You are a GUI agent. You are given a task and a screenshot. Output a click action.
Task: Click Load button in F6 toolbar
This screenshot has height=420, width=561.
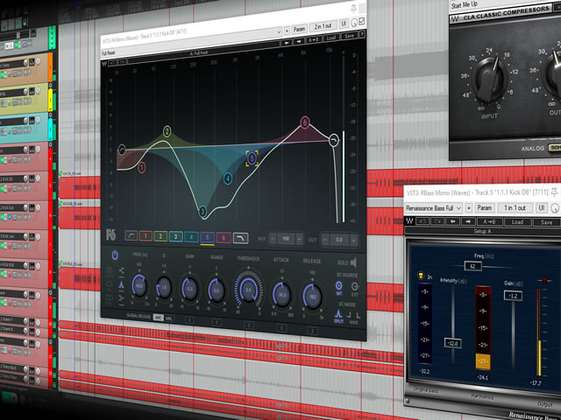coord(331,38)
